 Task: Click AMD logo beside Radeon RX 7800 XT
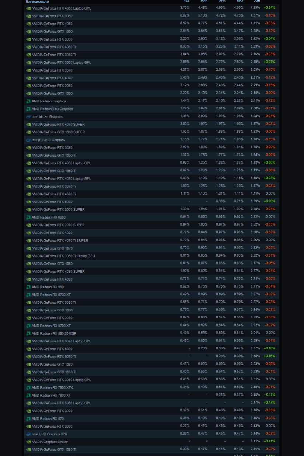28,395
